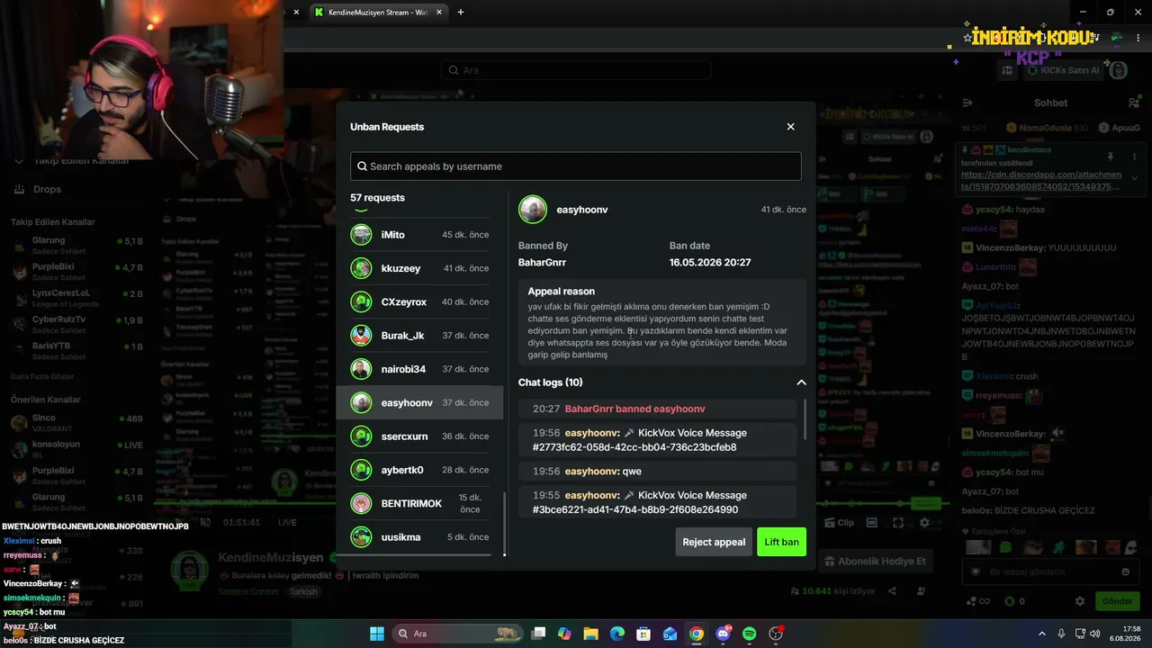Image resolution: width=1152 pixels, height=648 pixels.
Task: Select CXzeyrox unban request
Action: click(x=419, y=301)
